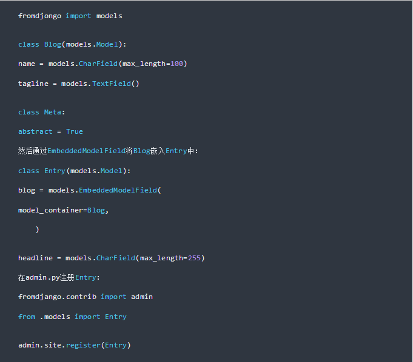Click the 'headline = models.CharField(max_length=255)' line
This screenshot has width=413, height=362.
tap(111, 258)
